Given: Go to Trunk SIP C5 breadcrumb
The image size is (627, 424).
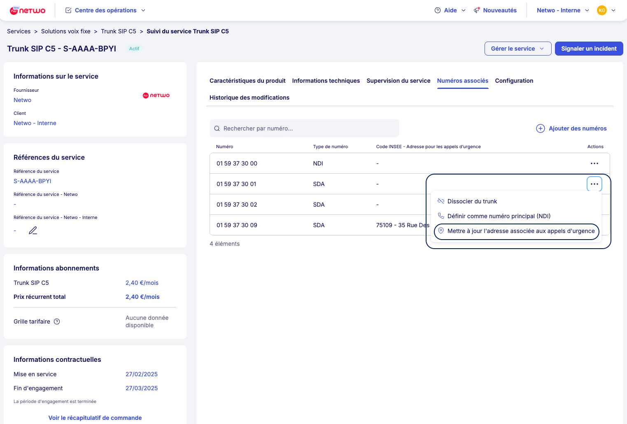Looking at the screenshot, I should (x=119, y=31).
